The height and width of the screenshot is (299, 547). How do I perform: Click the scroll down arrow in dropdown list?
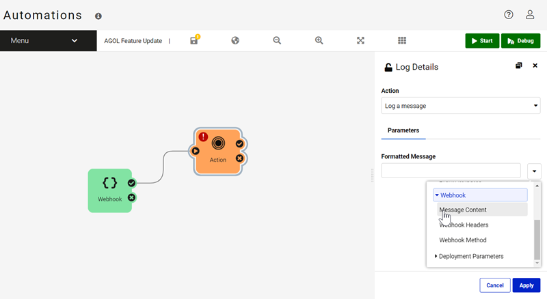pyautogui.click(x=537, y=263)
